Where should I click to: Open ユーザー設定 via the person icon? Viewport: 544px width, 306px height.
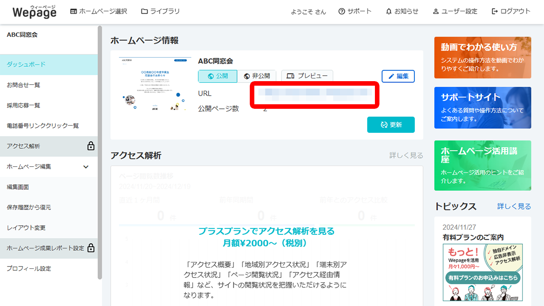click(x=436, y=11)
